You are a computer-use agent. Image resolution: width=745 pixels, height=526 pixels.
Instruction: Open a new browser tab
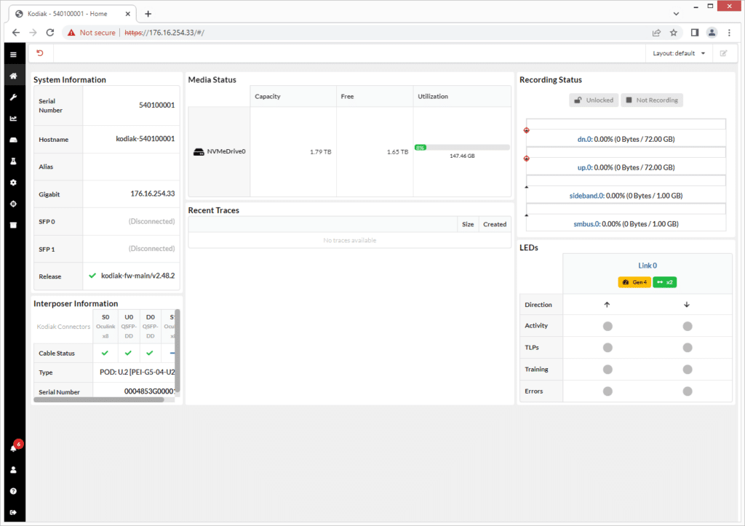[x=148, y=14]
